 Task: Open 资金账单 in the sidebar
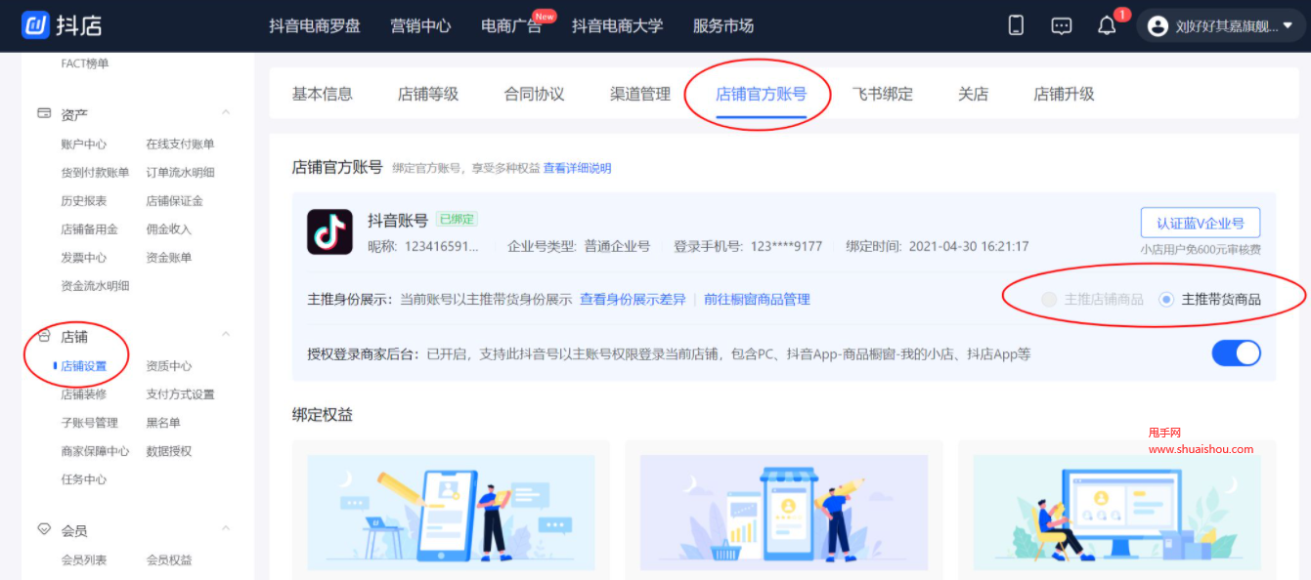(x=169, y=257)
